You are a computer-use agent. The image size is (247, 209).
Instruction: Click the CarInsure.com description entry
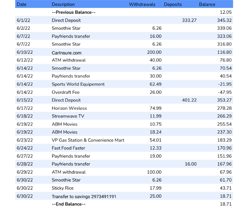[67, 52]
